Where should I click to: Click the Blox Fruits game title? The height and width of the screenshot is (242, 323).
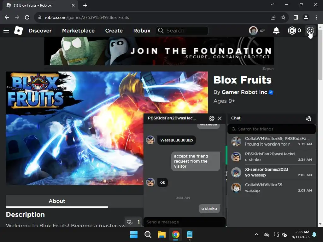(243, 80)
